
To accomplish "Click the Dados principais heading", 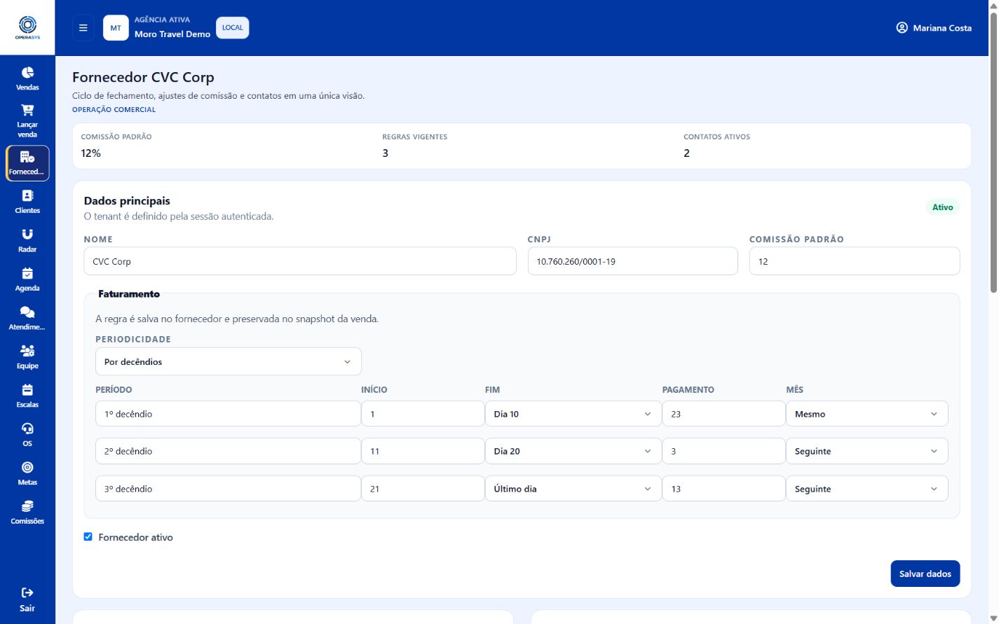I will point(127,201).
